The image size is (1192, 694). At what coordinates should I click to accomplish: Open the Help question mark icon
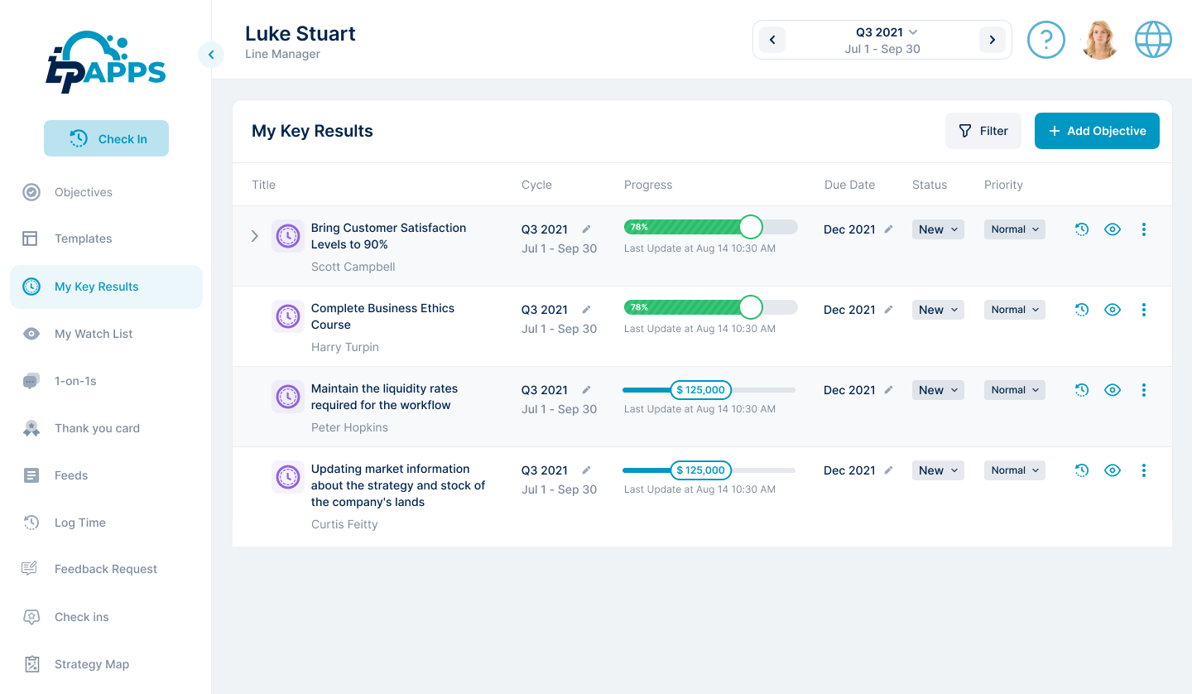[1045, 39]
